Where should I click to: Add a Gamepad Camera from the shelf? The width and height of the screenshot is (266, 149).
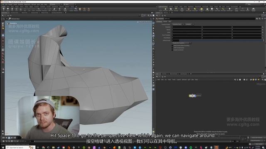(x=253, y=9)
